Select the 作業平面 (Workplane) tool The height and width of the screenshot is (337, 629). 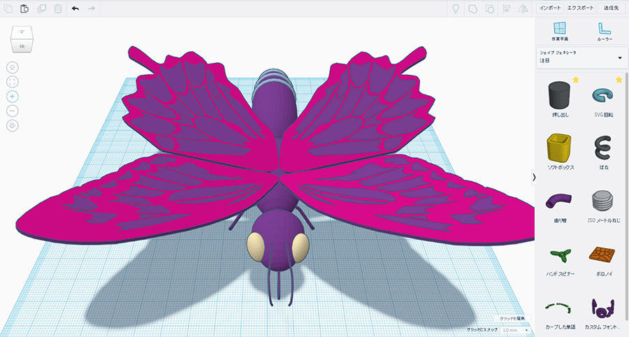(560, 31)
